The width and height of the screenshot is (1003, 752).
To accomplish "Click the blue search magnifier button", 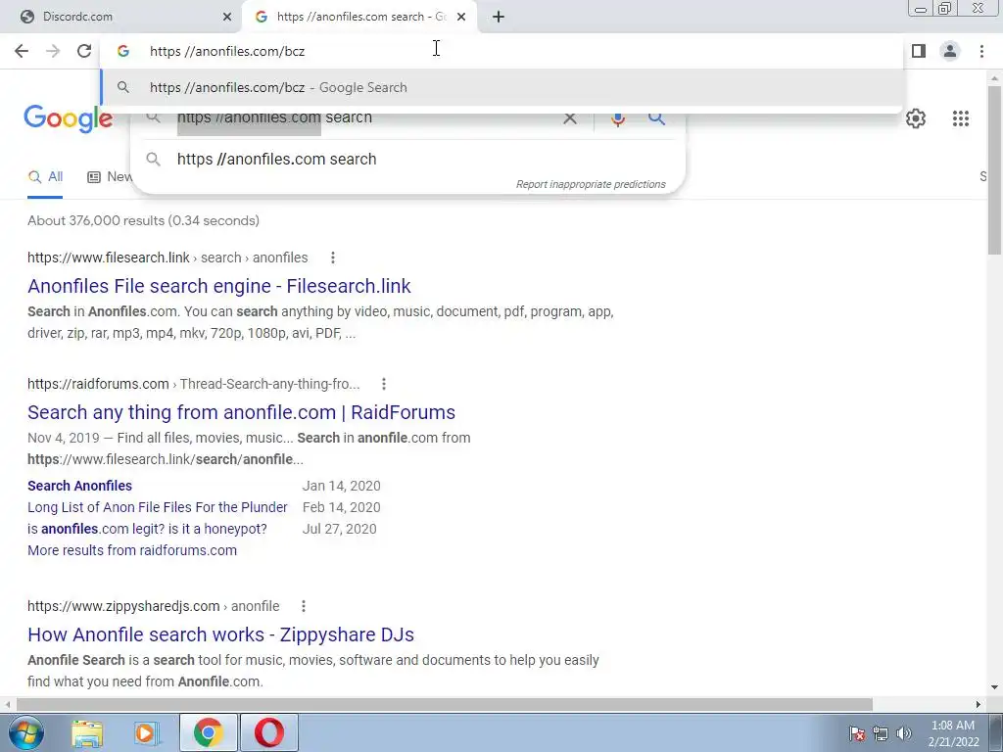I will pos(656,118).
